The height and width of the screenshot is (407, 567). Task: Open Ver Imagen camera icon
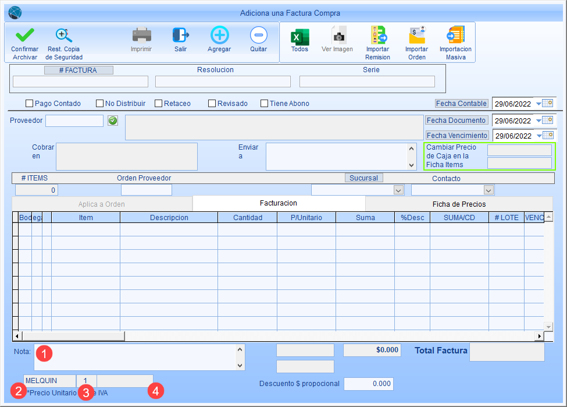point(339,35)
